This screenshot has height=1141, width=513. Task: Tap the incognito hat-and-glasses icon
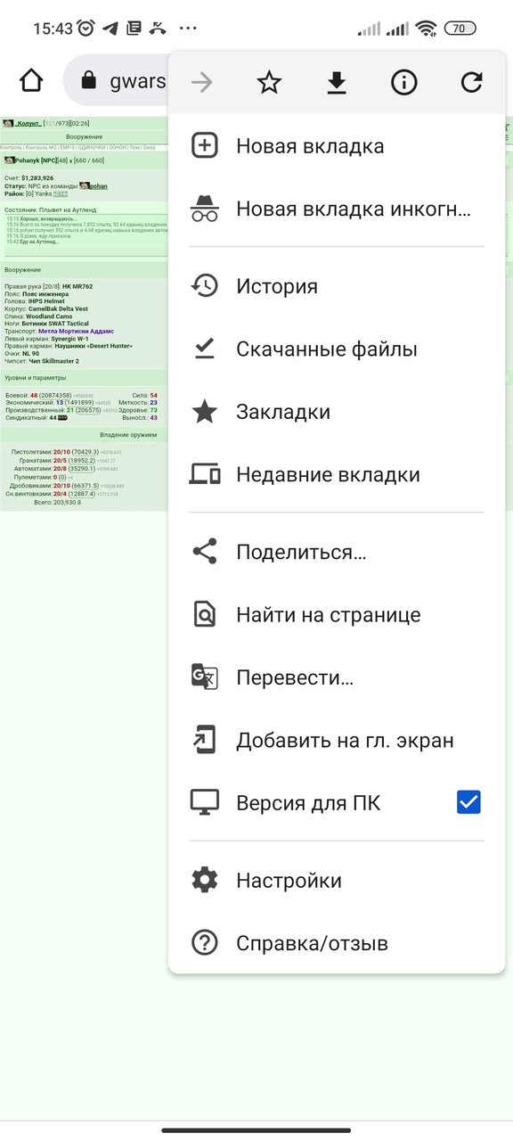[205, 209]
